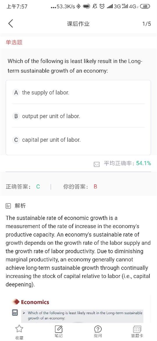
Task: Open the 答题卡 answer sheet icon
Action: click(x=137, y=329)
